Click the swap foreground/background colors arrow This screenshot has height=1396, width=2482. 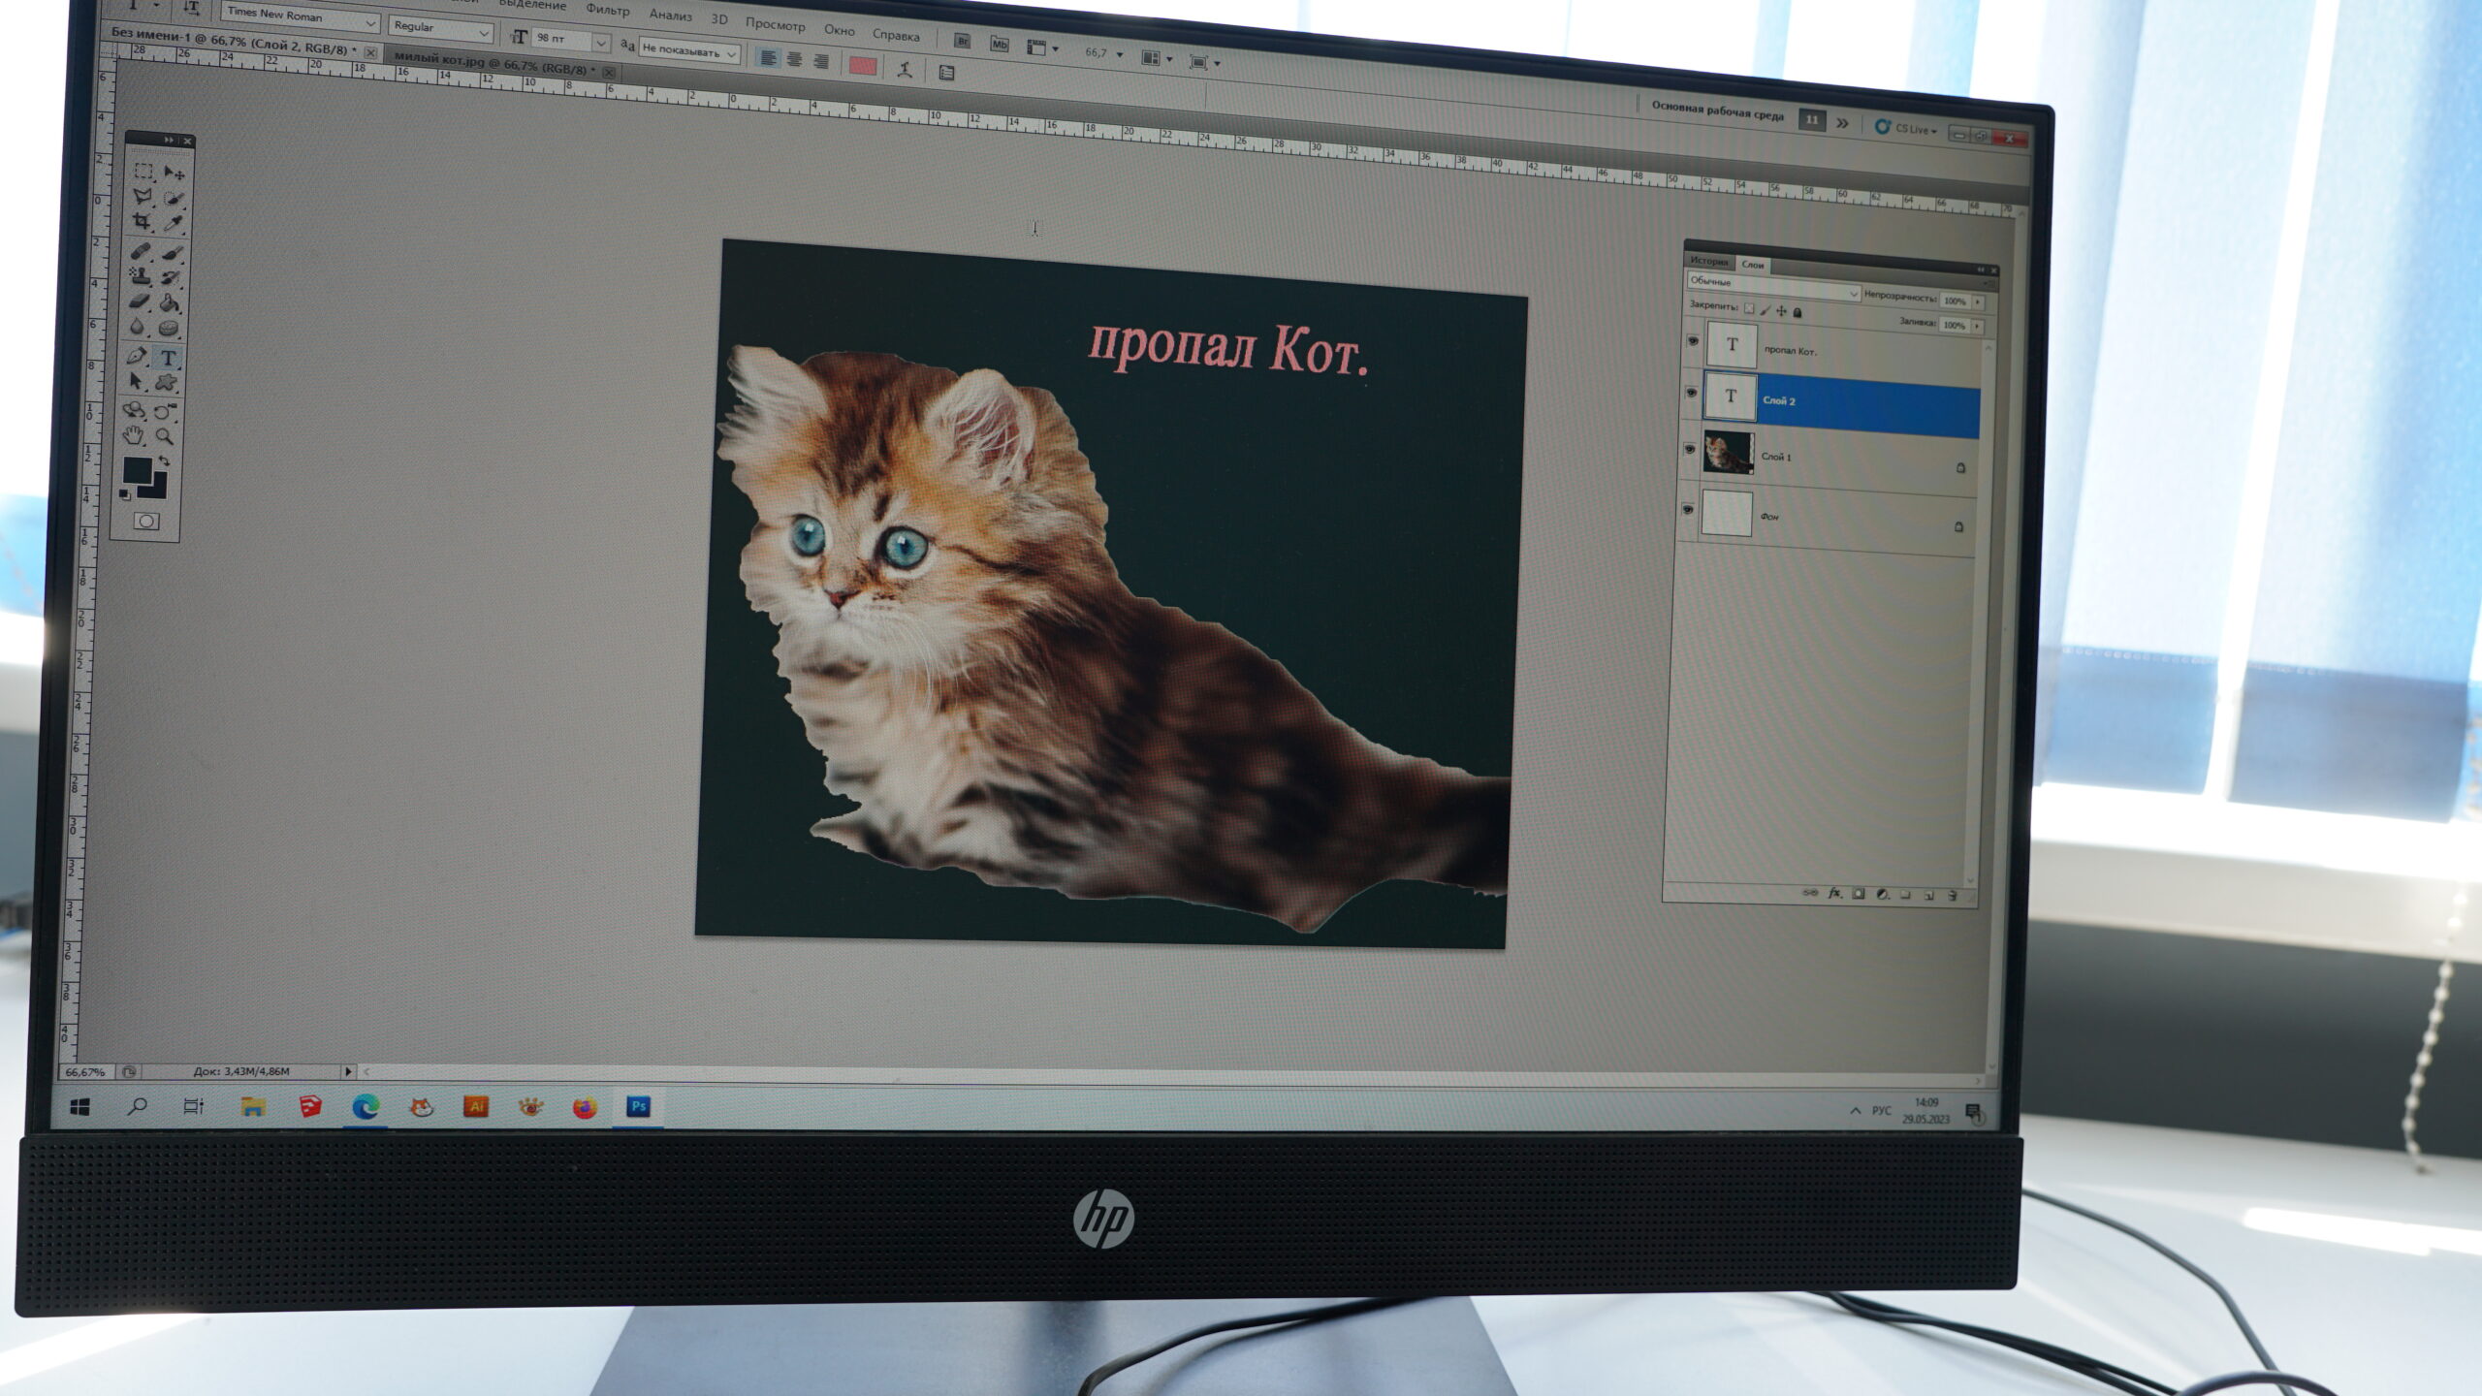[x=164, y=461]
